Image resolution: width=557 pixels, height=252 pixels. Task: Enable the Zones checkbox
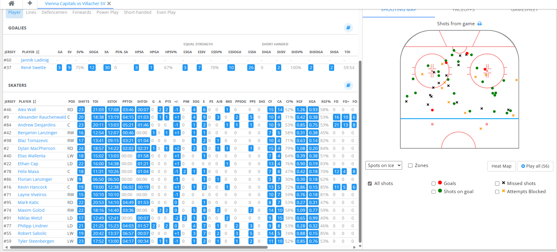410,165
